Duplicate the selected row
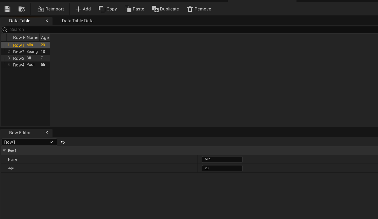378x219 pixels. [x=165, y=9]
